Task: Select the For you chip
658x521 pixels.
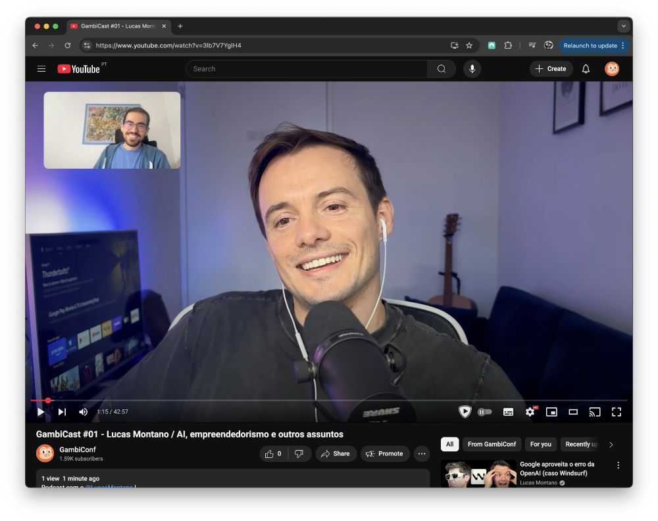Action: click(540, 444)
